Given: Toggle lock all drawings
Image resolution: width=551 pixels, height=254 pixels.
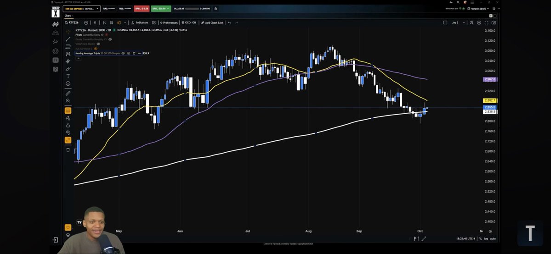Looking at the screenshot, I should tap(68, 125).
